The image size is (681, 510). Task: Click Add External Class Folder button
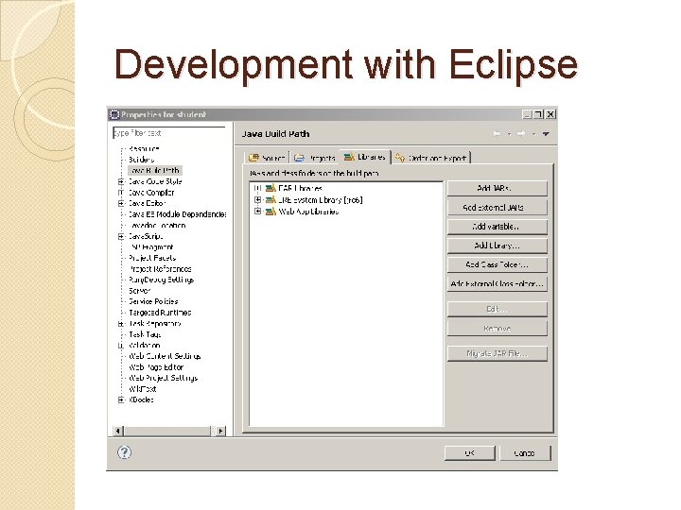498,283
